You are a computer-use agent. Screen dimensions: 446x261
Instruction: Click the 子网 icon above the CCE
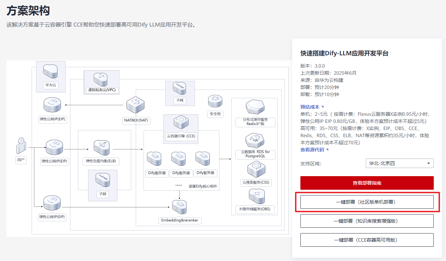tap(180, 89)
